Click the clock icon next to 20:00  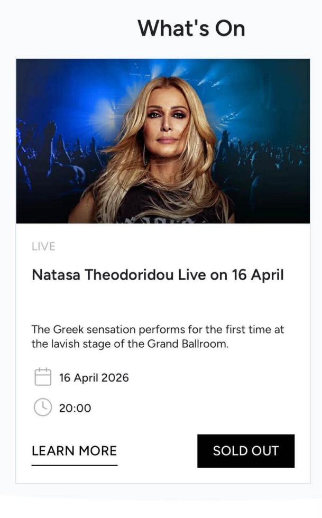pos(42,408)
